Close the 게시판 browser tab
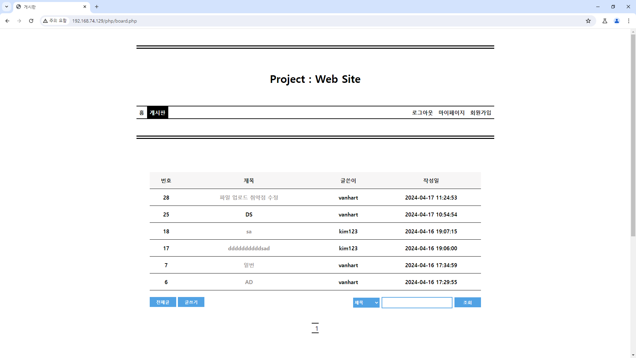 [85, 7]
